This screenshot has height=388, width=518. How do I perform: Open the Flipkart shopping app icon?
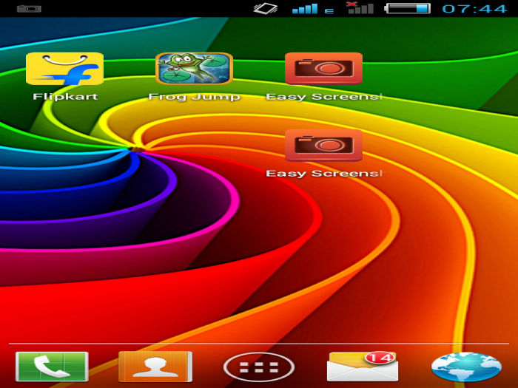tap(64, 69)
